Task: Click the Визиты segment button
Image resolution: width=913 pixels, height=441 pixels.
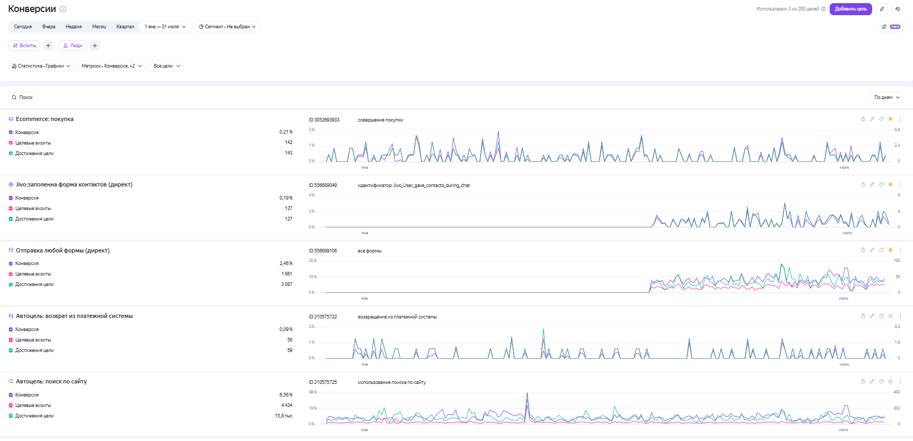Action: point(25,46)
